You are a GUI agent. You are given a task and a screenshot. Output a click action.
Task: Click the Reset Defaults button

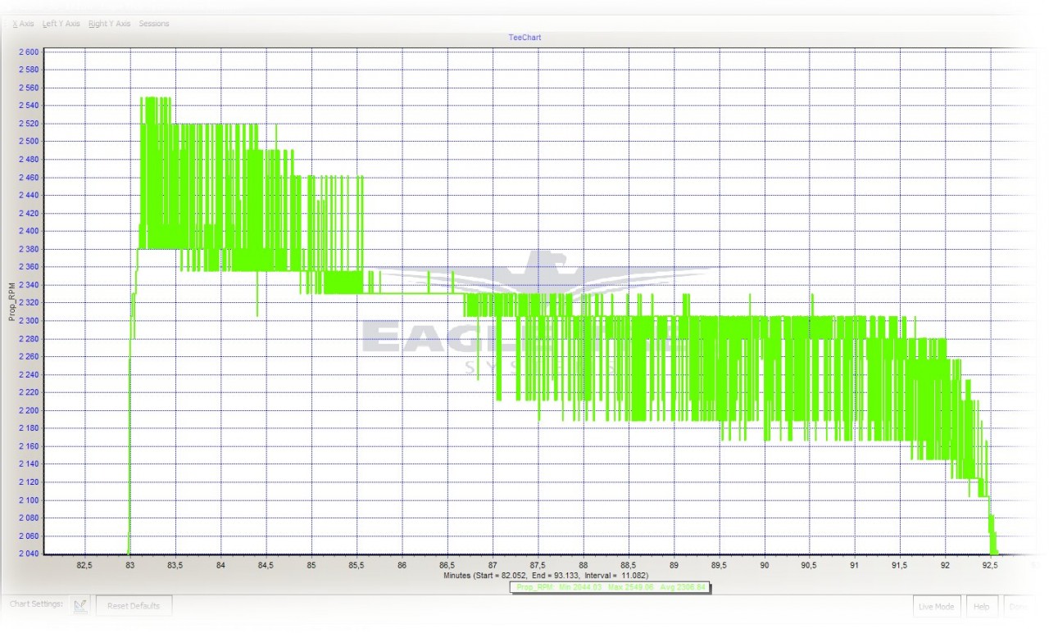pos(134,606)
